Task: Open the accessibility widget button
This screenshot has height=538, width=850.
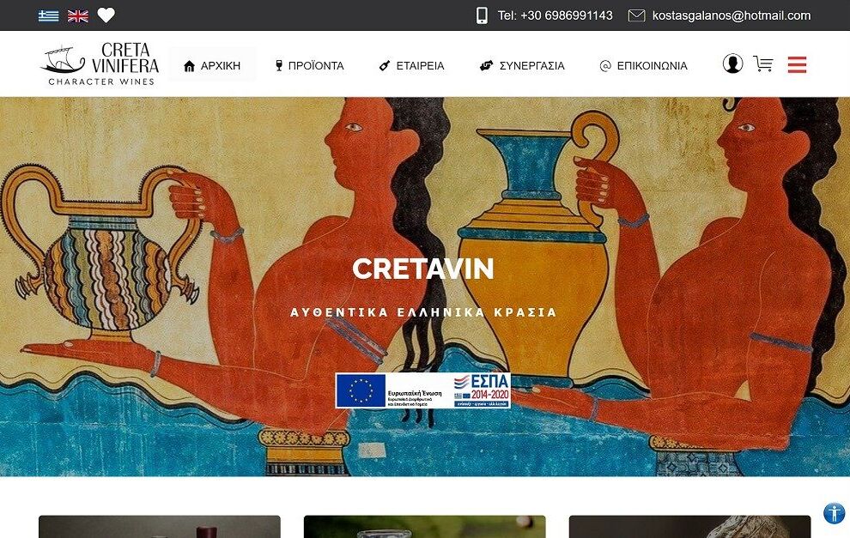Action: tap(834, 512)
